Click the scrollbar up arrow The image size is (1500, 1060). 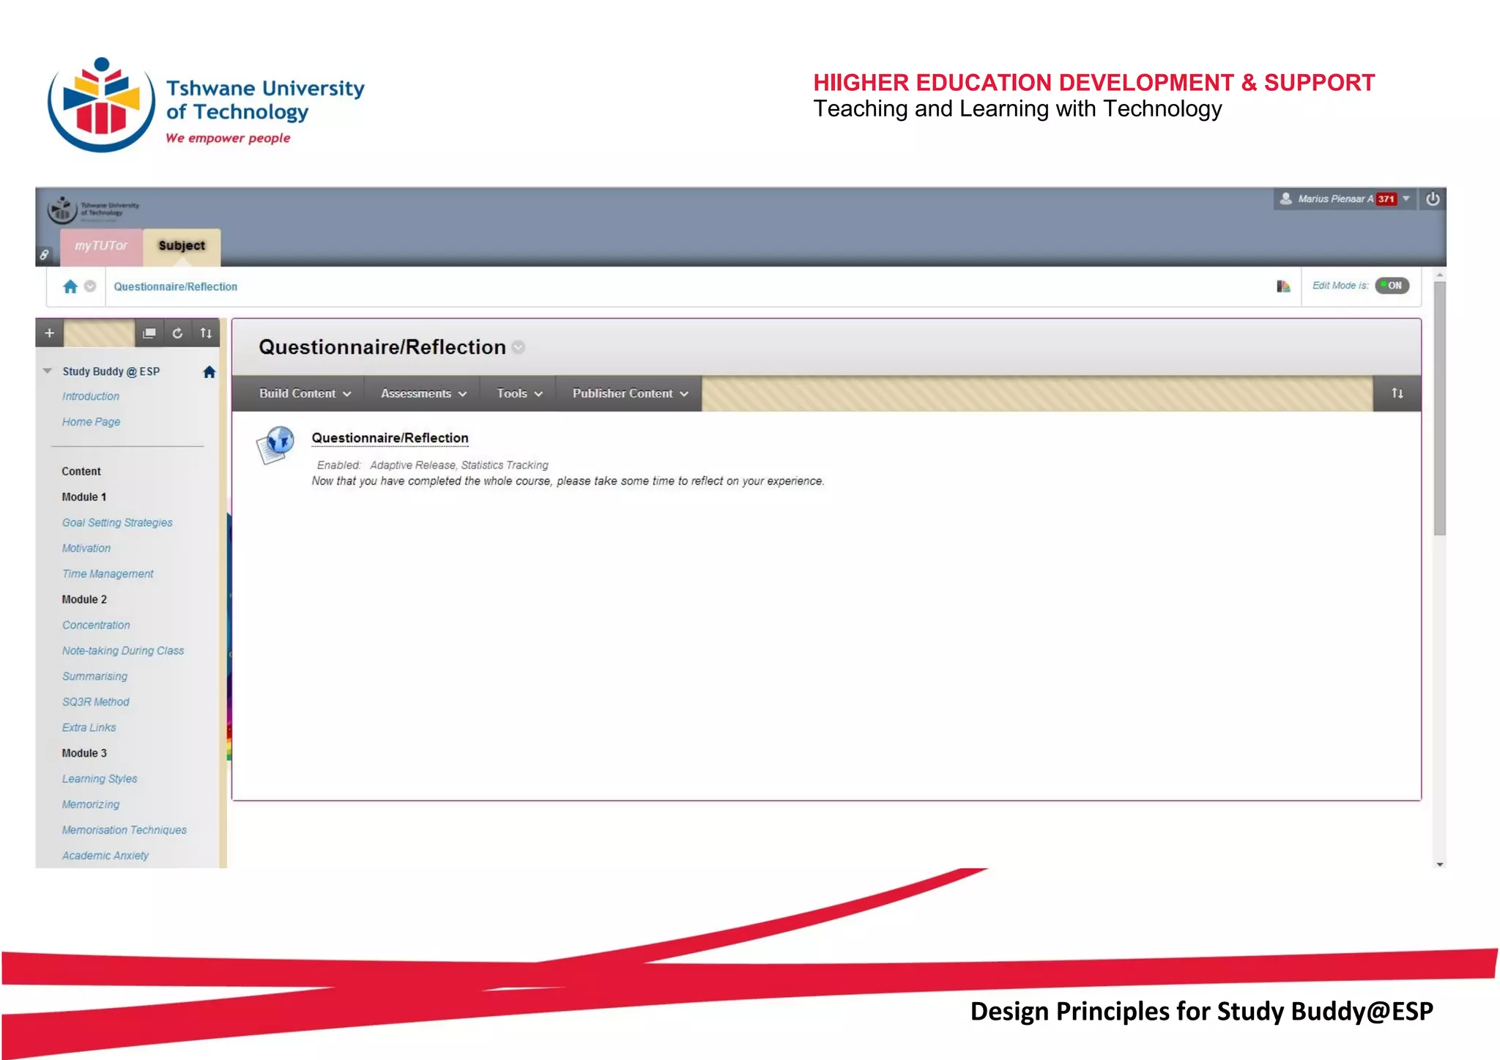coord(1440,275)
